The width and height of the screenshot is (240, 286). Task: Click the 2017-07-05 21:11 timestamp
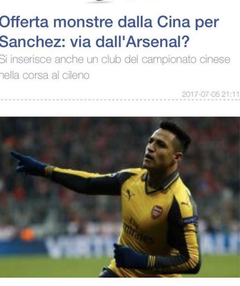(210, 94)
